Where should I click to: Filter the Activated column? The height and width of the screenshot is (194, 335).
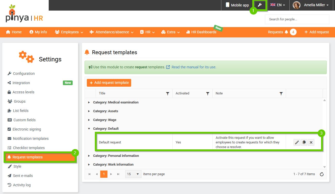coord(208,93)
